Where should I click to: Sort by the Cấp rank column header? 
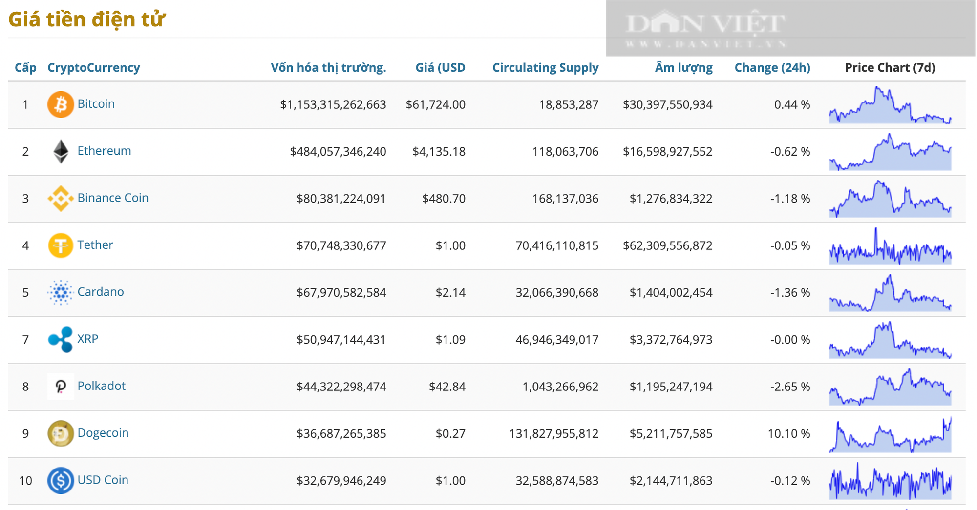[25, 68]
